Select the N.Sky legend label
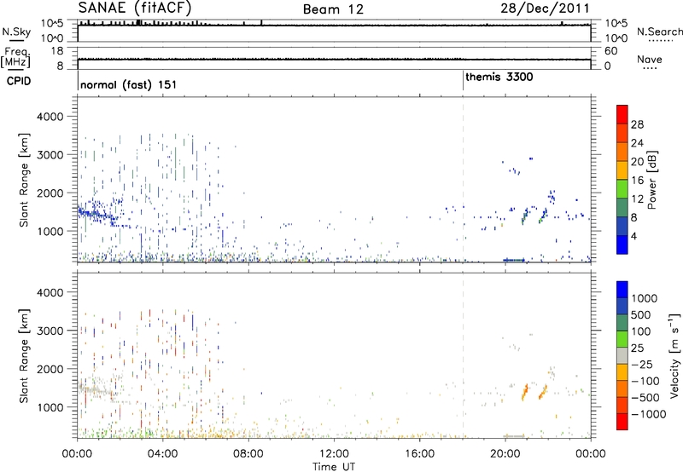Screen dimensions: 683x472 [x=16, y=32]
